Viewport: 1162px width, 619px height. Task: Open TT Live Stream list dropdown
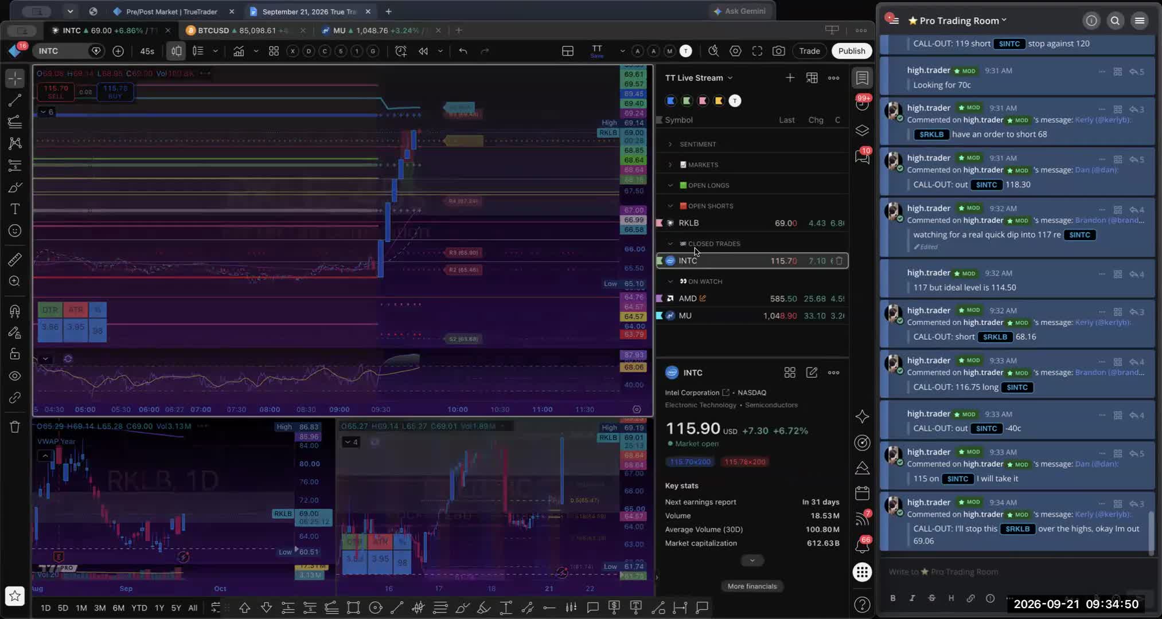click(x=699, y=78)
